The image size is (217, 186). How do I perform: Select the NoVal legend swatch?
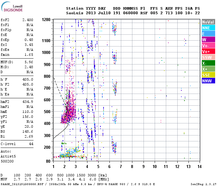tap(208, 22)
